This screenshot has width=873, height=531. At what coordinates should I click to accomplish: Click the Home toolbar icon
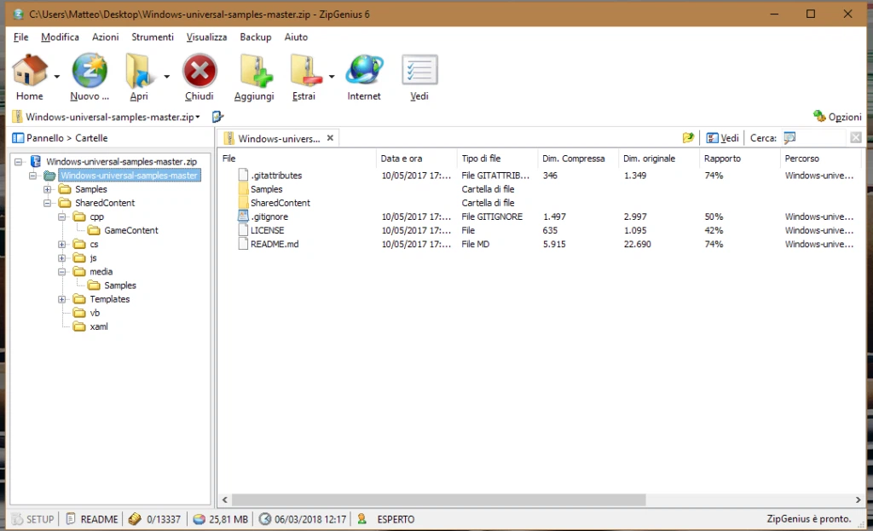[x=30, y=72]
